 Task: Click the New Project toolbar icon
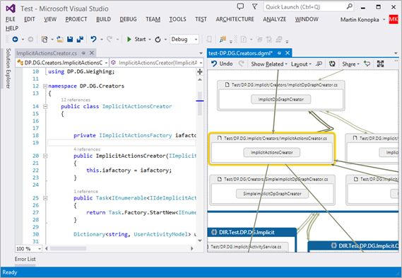(x=45, y=40)
